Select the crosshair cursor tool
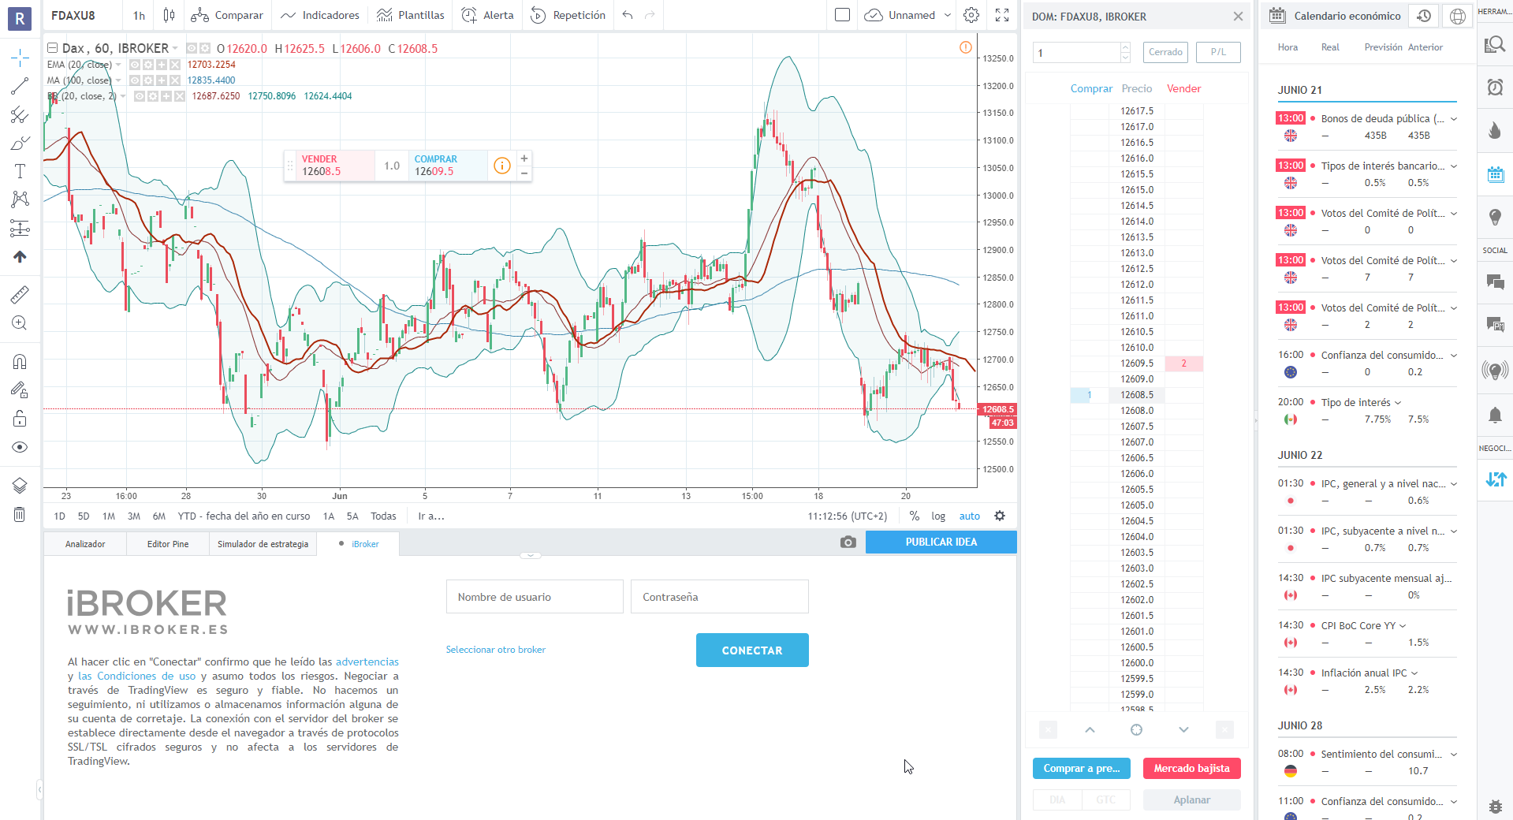Screen dimensions: 1513x820 click(x=20, y=57)
